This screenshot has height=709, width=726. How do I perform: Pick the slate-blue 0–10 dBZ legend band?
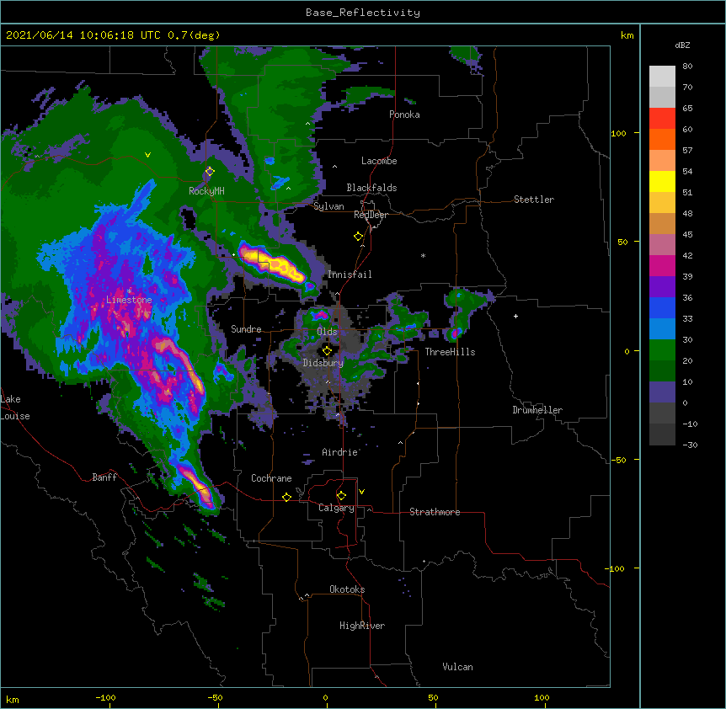662,392
